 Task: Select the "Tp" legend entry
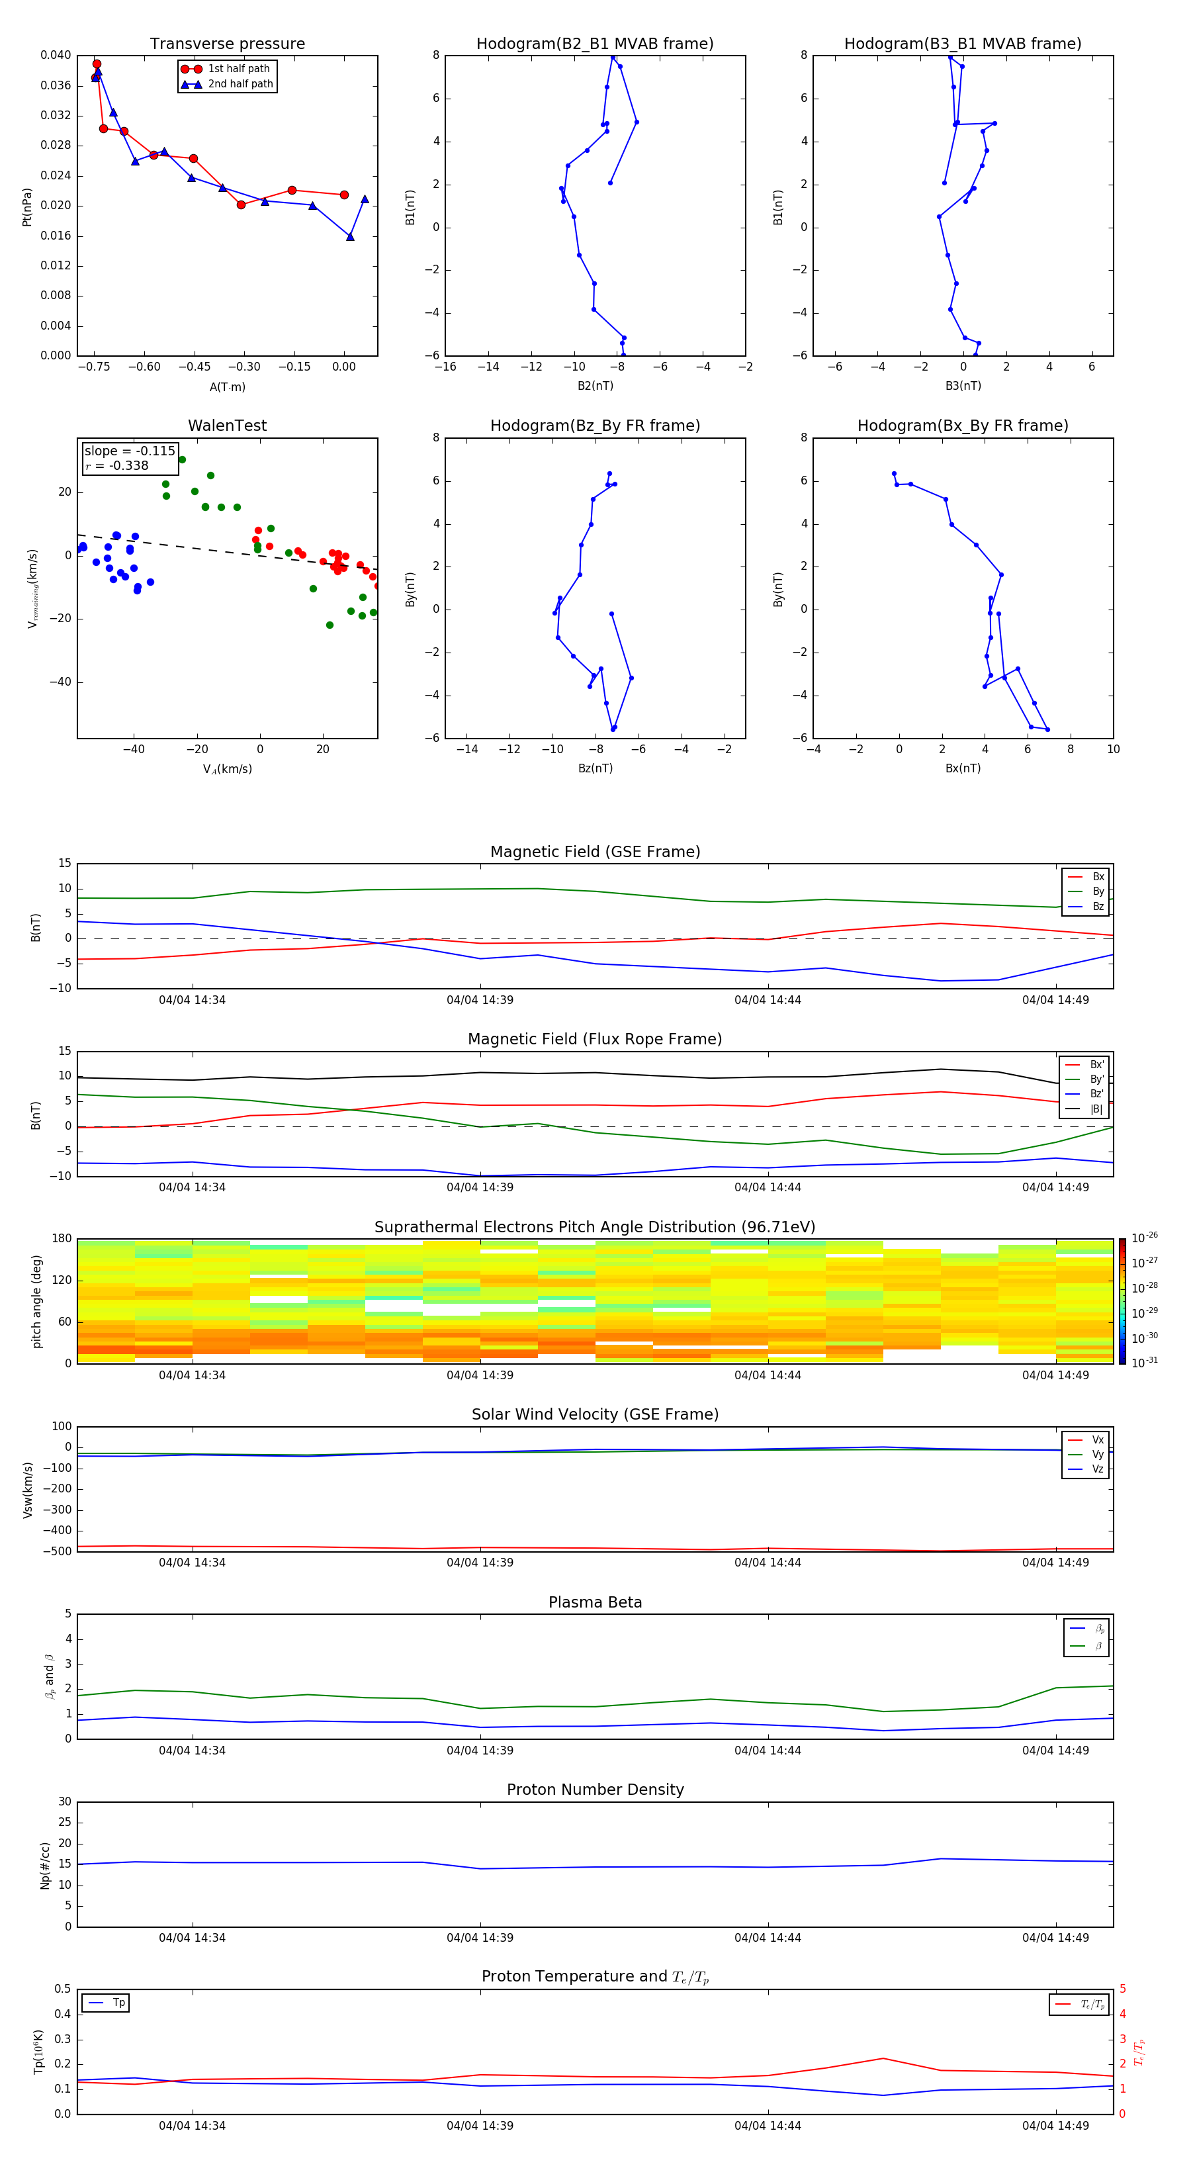click(106, 2003)
